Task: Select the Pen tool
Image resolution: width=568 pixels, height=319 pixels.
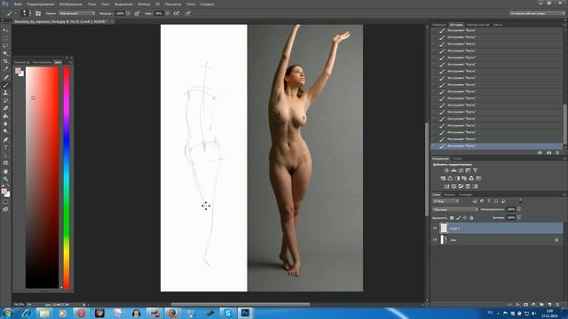Action: coord(5,140)
